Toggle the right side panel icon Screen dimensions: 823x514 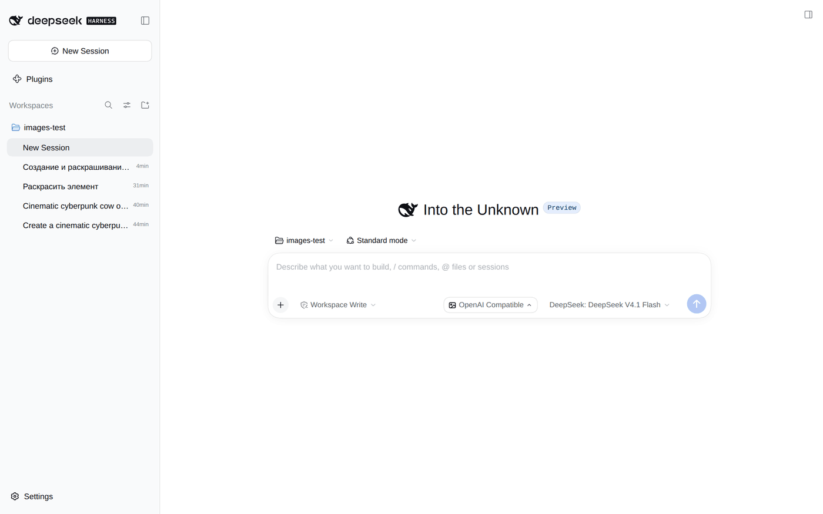(x=808, y=15)
